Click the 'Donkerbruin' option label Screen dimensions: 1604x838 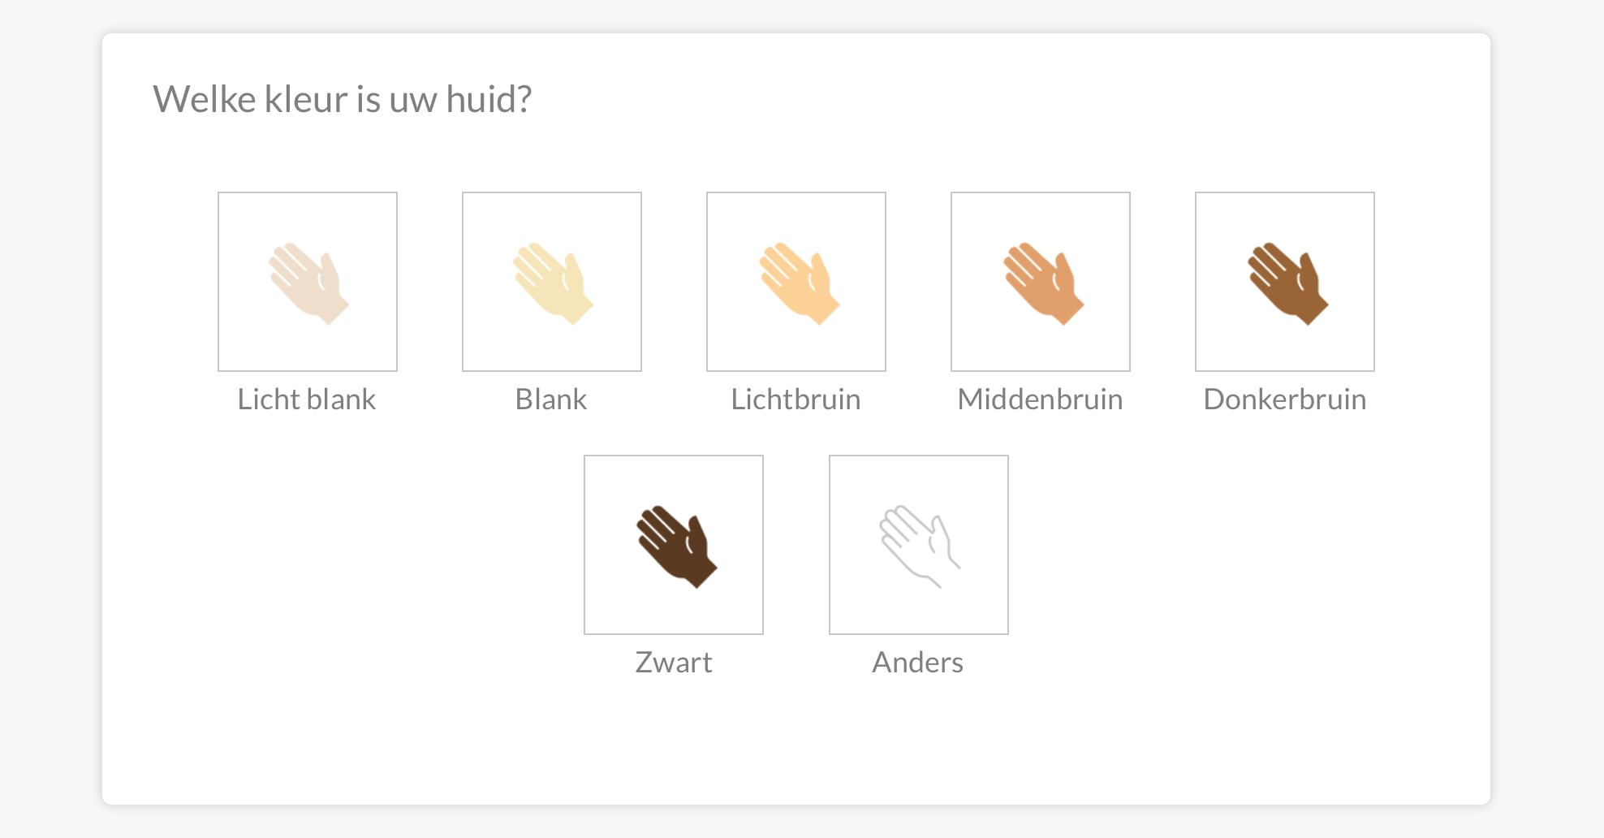(x=1284, y=400)
